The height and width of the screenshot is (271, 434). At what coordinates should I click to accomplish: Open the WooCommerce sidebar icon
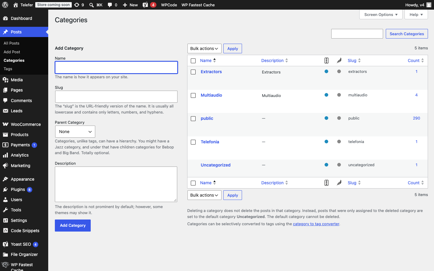(5, 124)
